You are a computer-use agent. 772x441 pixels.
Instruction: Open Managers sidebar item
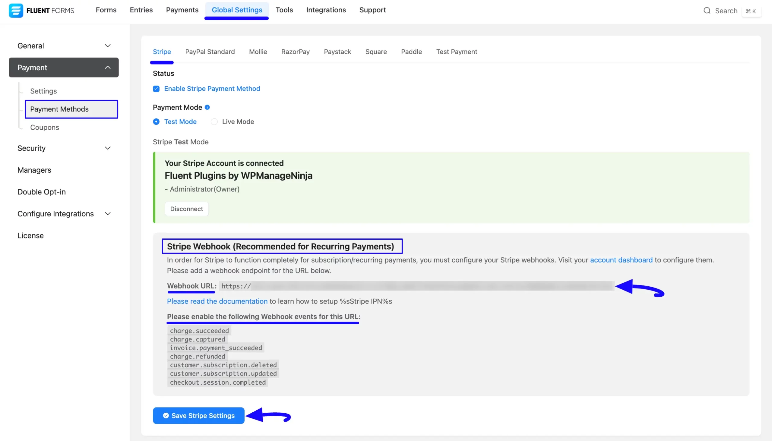[x=34, y=170]
